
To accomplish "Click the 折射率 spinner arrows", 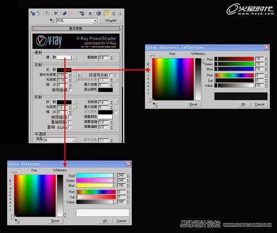I will point(111,102).
